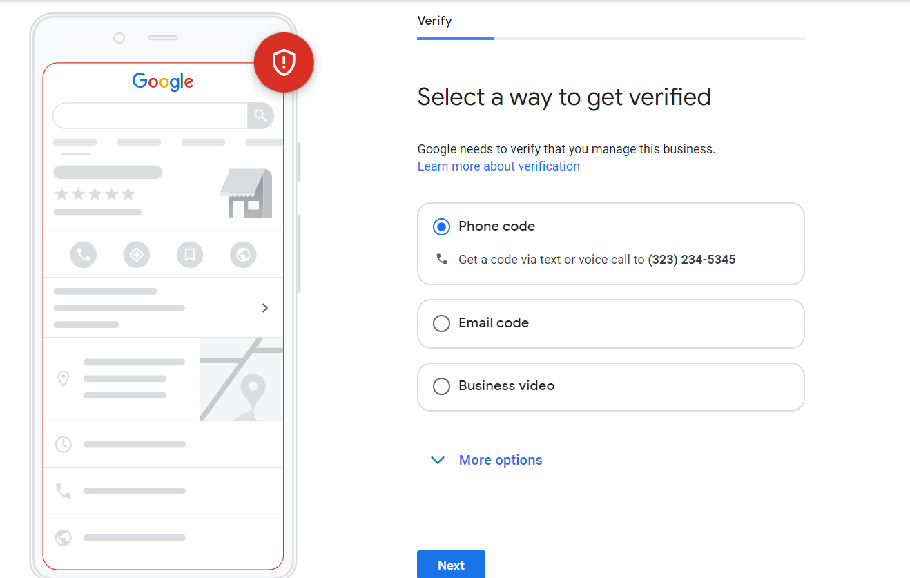Click the storefront illustration icon
The width and height of the screenshot is (910, 578).
pyautogui.click(x=246, y=193)
